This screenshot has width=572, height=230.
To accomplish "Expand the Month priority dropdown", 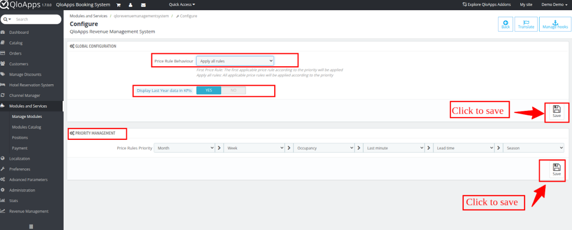I will point(185,148).
